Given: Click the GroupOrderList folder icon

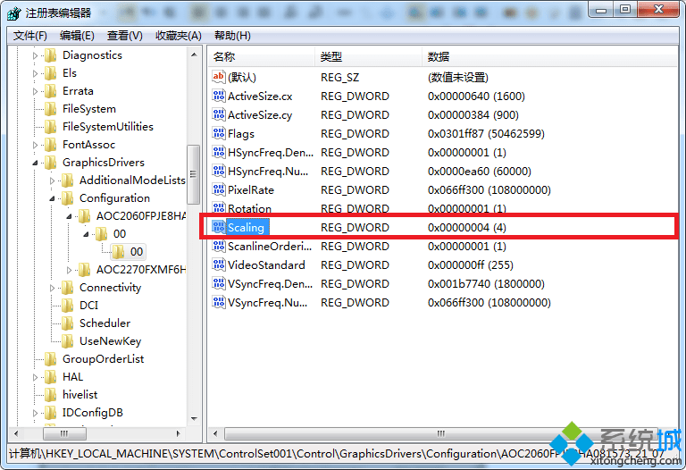Looking at the screenshot, I should pyautogui.click(x=51, y=359).
